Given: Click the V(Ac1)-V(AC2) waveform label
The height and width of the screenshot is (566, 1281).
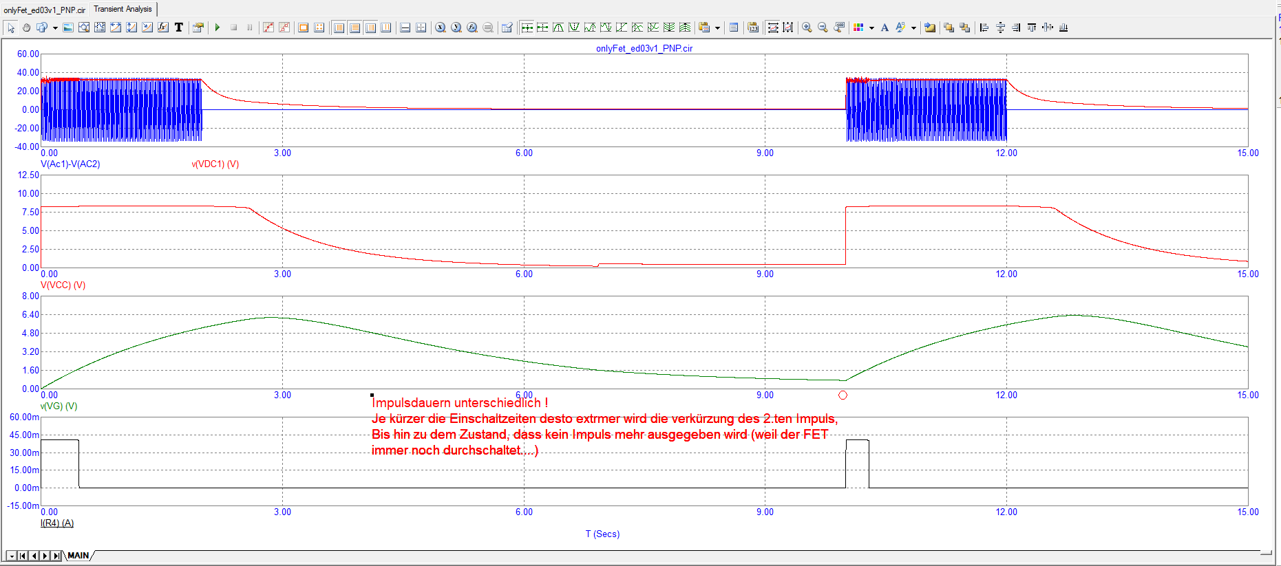Looking at the screenshot, I should 70,164.
